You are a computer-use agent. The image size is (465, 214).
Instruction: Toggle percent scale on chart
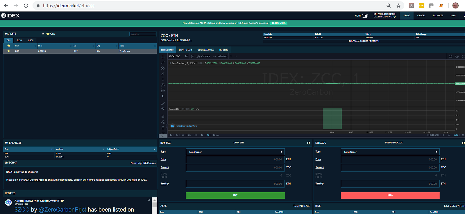click(x=443, y=135)
